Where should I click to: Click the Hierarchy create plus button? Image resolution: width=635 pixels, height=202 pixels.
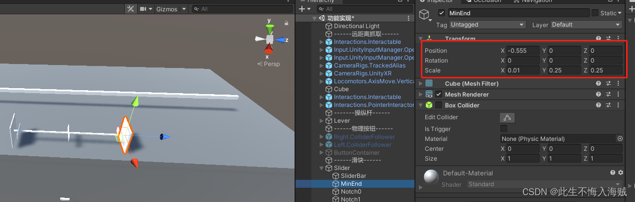coord(302,9)
